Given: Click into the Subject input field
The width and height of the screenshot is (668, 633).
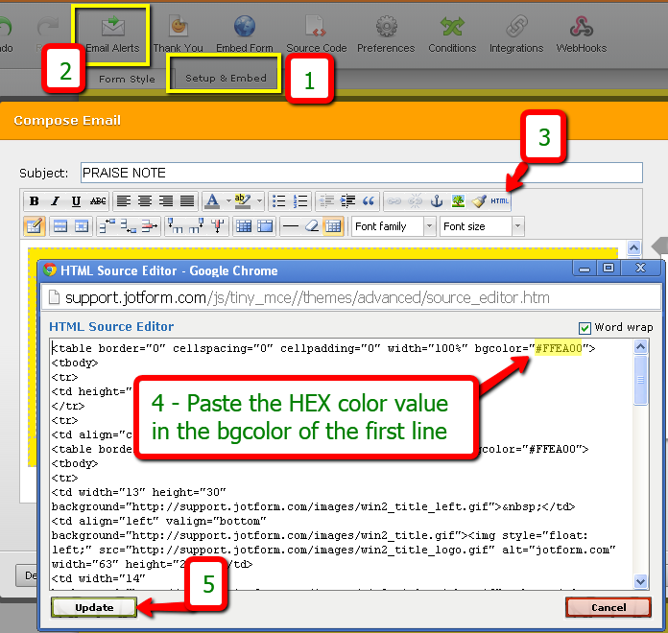Looking at the screenshot, I should pyautogui.click(x=361, y=173).
